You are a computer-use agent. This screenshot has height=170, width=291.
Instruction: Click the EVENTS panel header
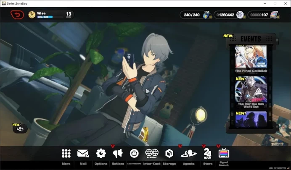(251, 39)
